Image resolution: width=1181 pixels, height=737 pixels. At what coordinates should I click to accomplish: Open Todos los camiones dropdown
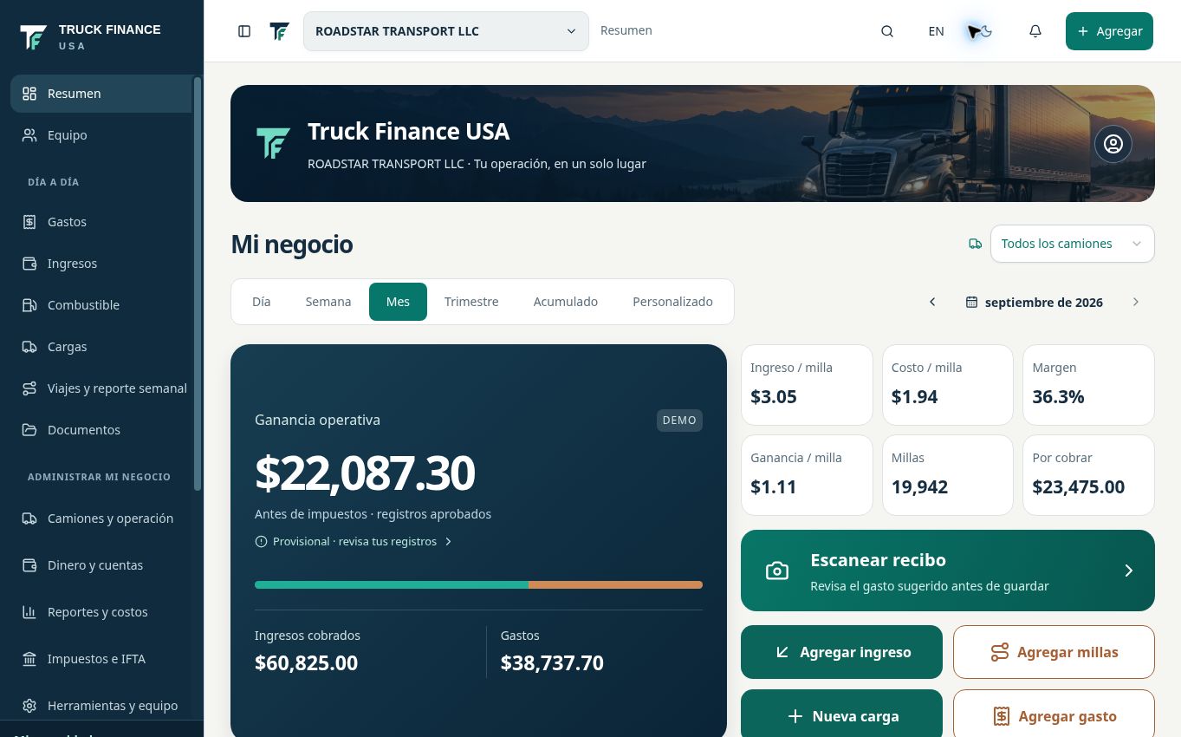point(1073,244)
